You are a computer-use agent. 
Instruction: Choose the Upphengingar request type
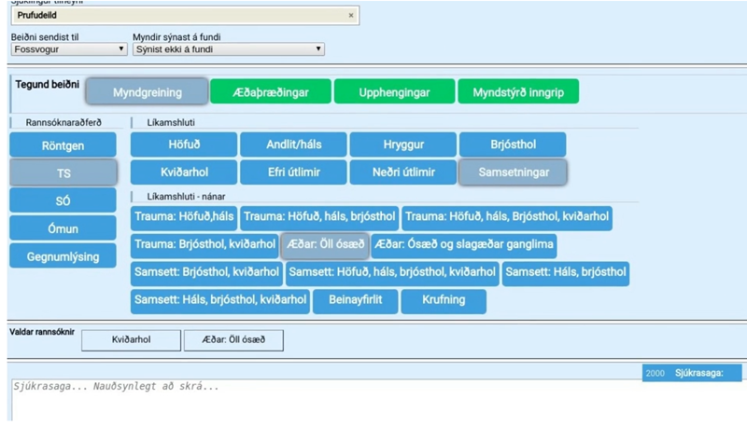coord(394,91)
